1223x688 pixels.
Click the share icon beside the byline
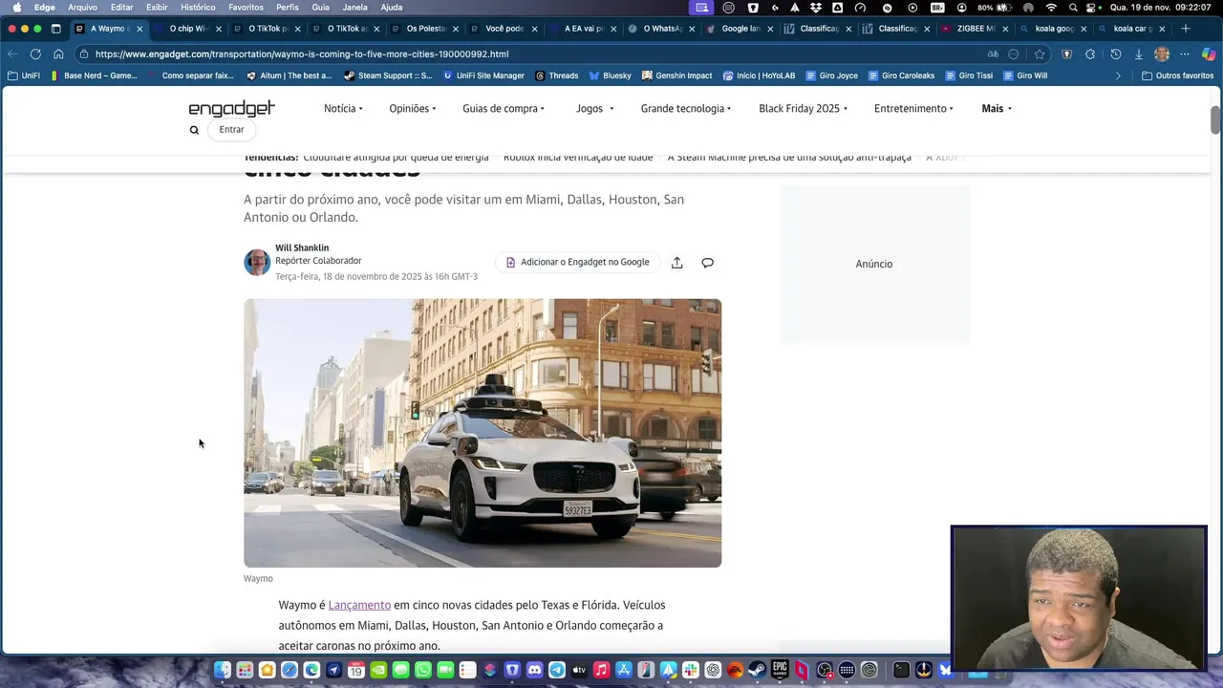[676, 263]
